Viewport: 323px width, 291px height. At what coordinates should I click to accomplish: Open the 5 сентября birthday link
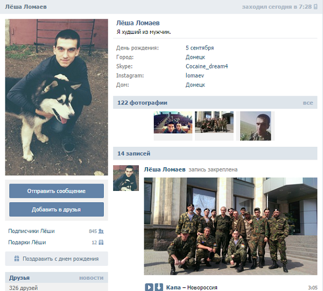pos(200,48)
